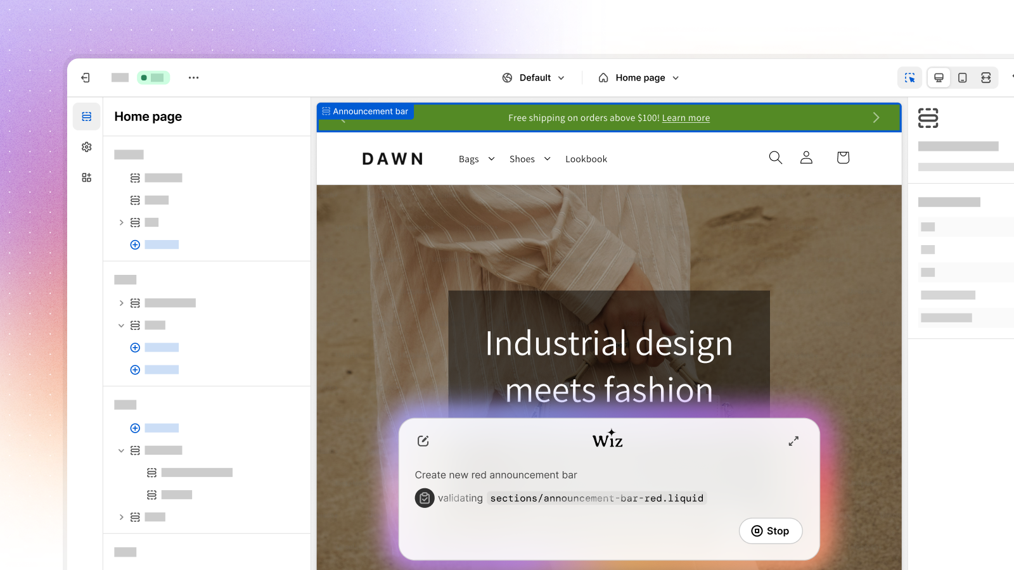
Task: Open the App embeds panel
Action: coord(86,177)
